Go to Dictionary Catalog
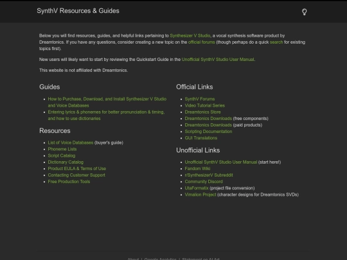Image resolution: width=347 pixels, height=260 pixels. click(x=66, y=162)
